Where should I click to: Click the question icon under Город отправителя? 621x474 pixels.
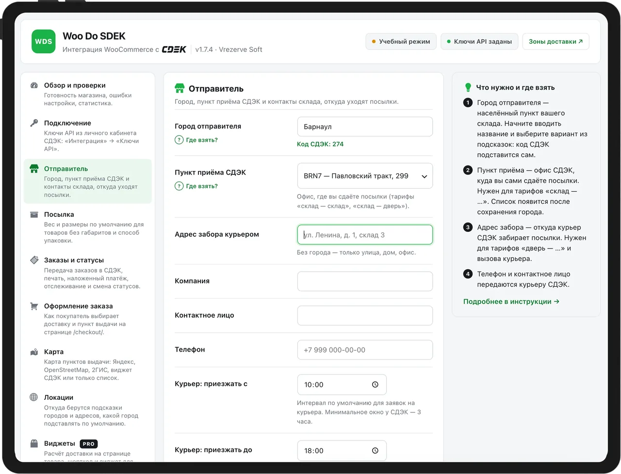pos(179,140)
